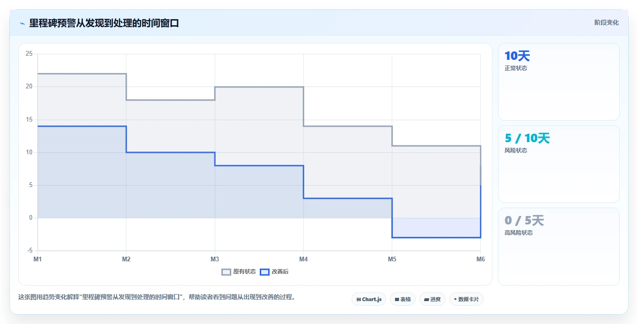Click the blue 改善后 legend swatch
Image resolution: width=638 pixels, height=324 pixels.
pos(265,272)
